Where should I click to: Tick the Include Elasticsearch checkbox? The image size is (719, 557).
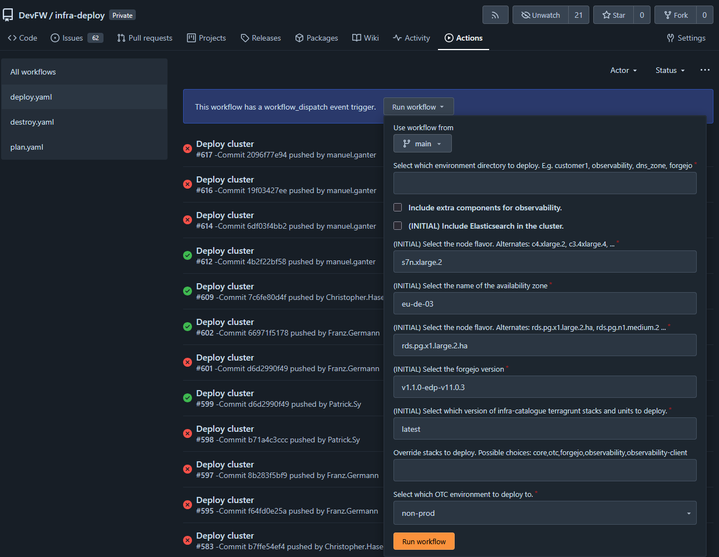(x=398, y=226)
